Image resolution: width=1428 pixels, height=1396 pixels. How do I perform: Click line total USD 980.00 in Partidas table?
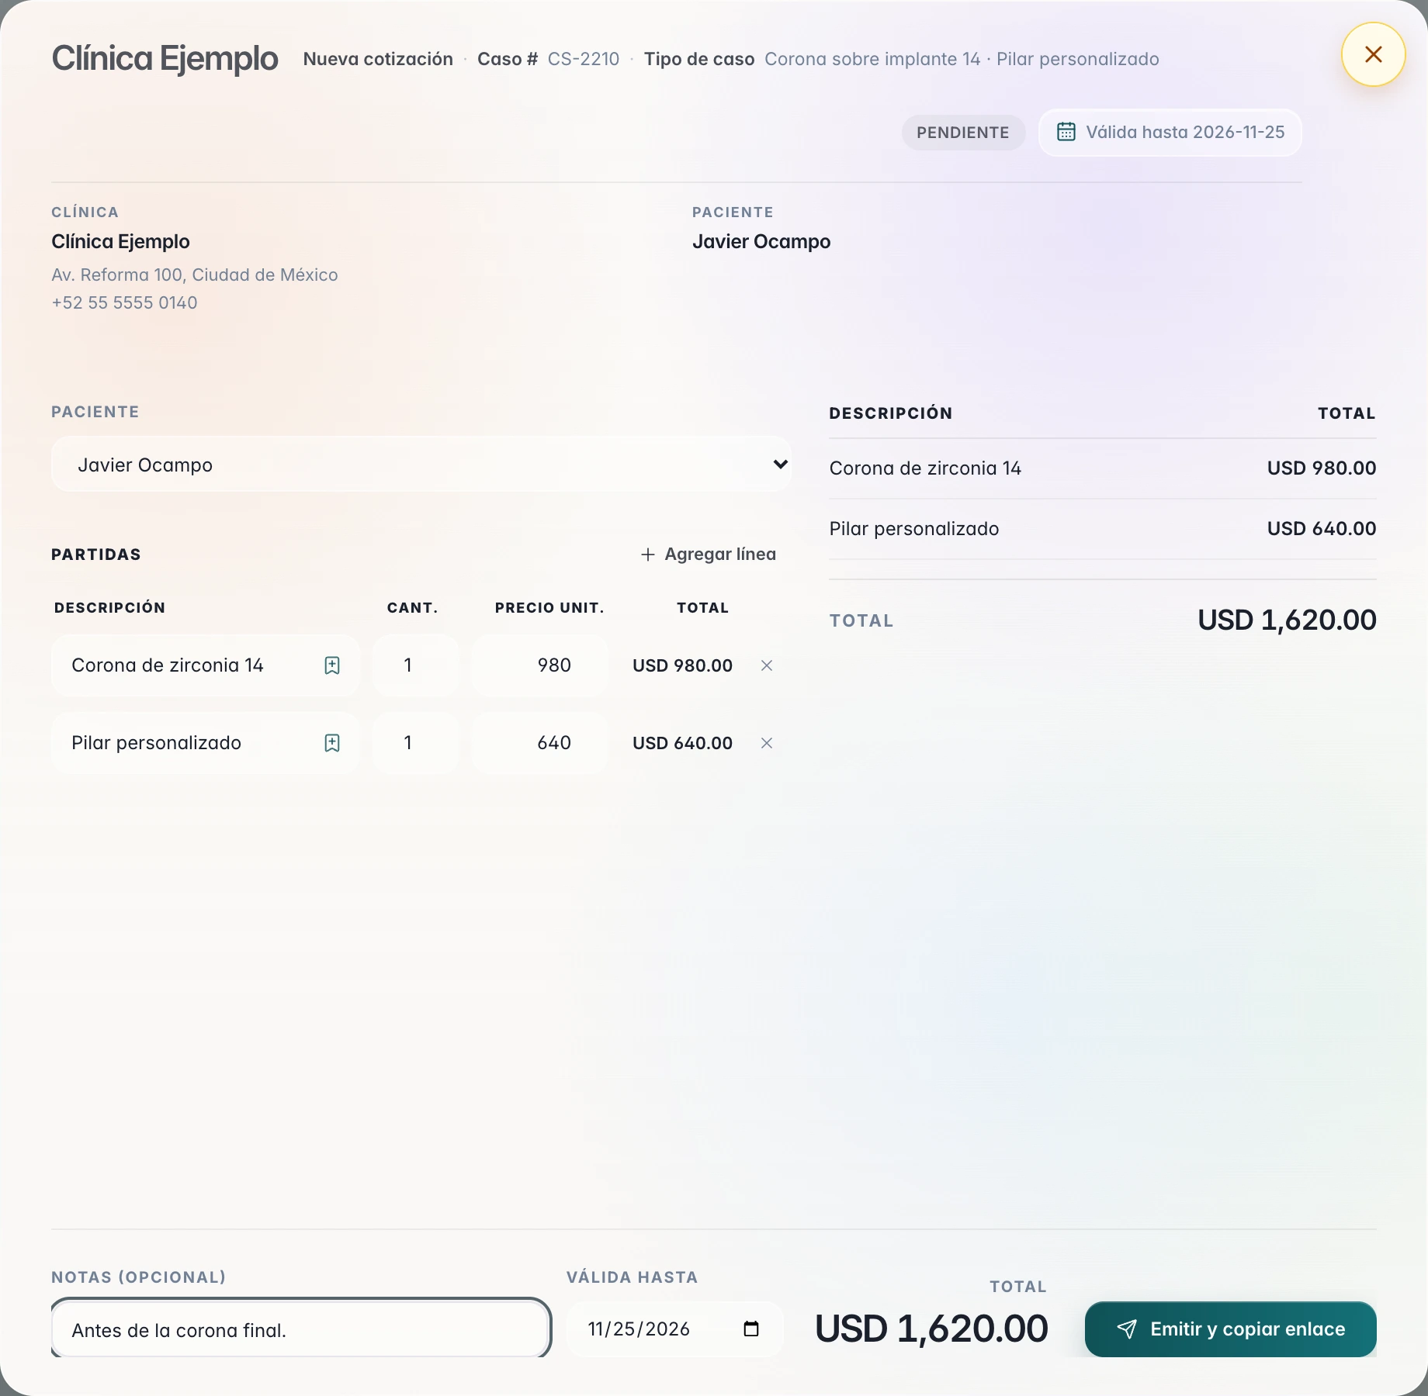point(682,665)
